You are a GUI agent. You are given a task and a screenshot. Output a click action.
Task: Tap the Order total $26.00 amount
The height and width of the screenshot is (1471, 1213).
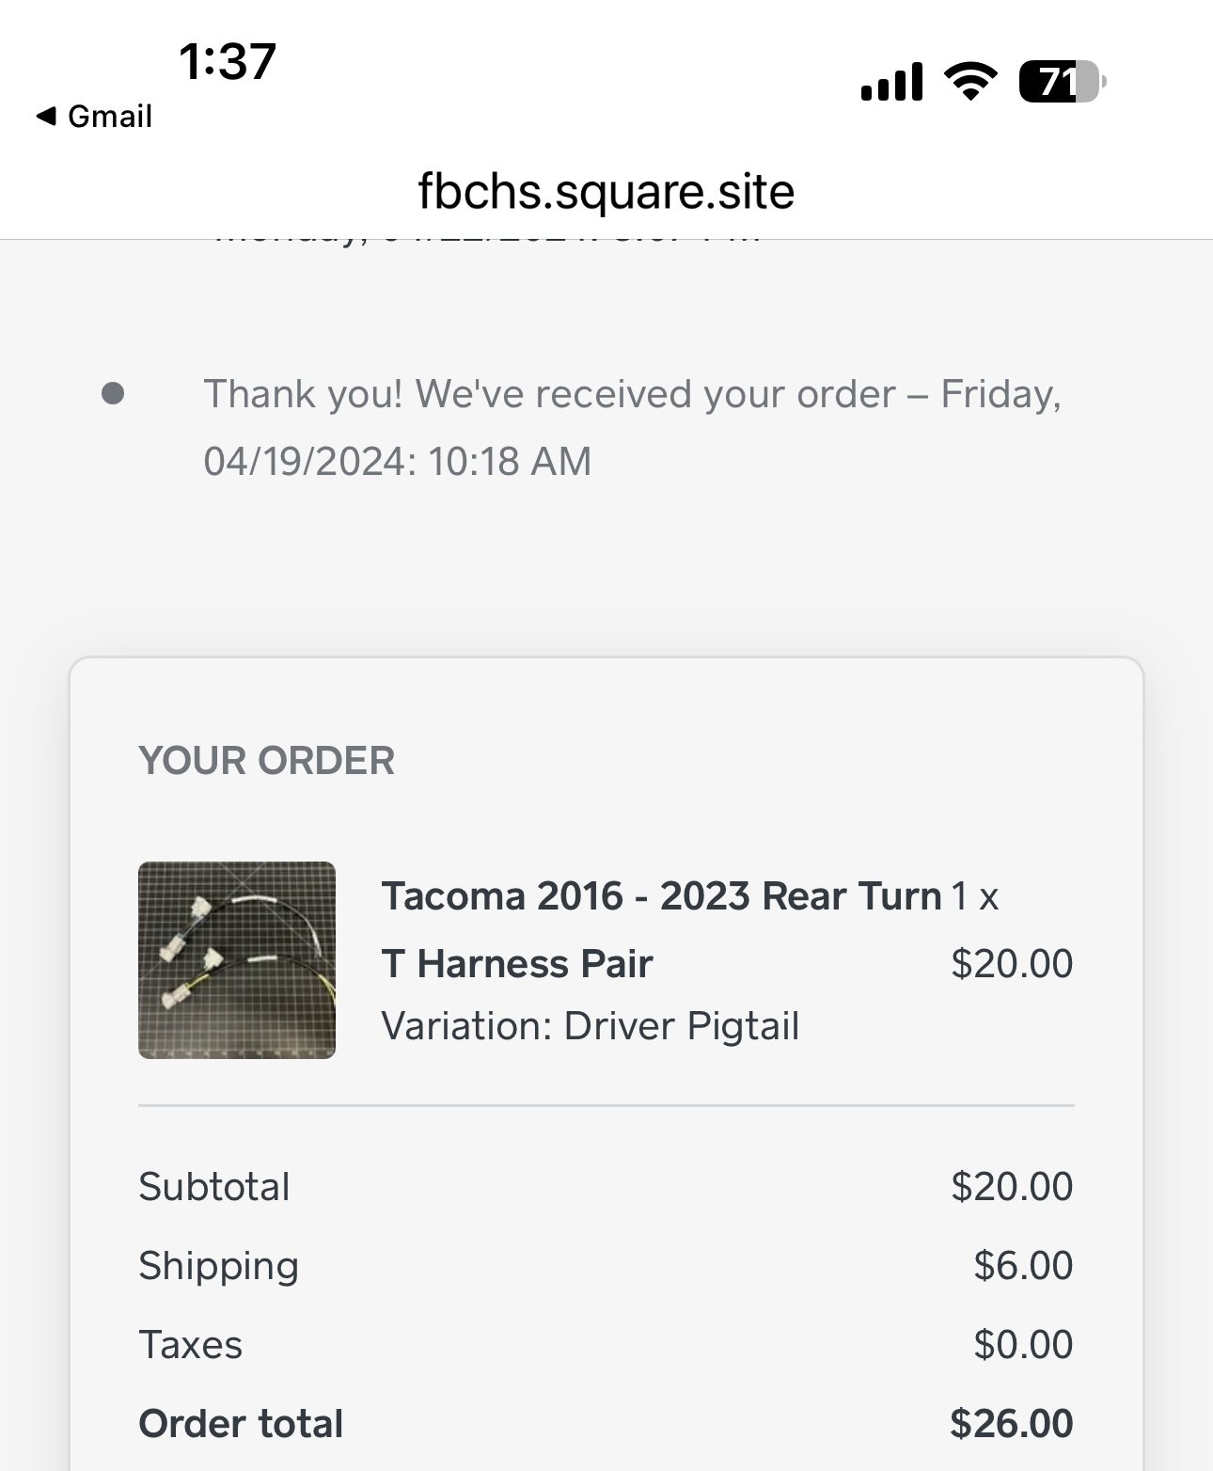[1012, 1424]
